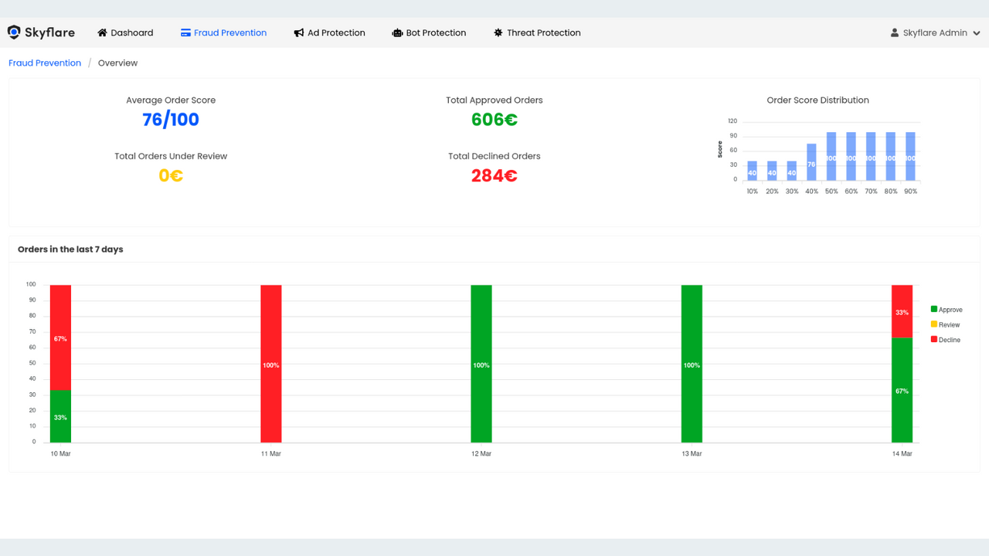The image size is (989, 556).
Task: Open the Skyflare Admin account menu
Action: click(936, 32)
